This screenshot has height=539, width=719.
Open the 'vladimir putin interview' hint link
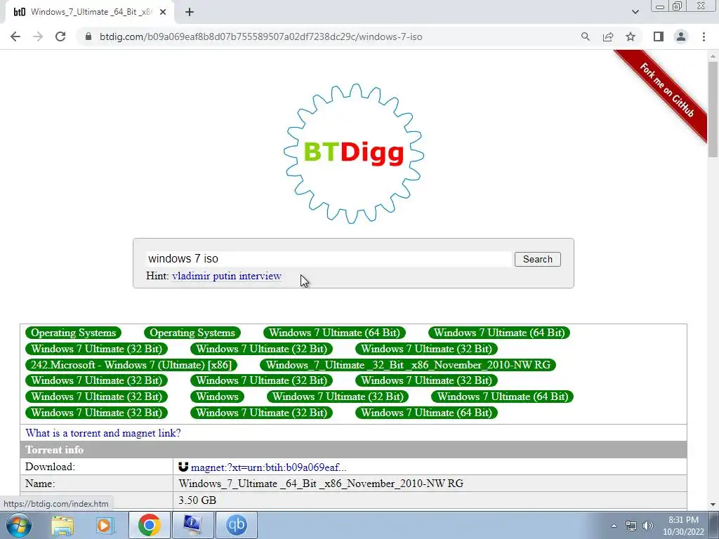(x=227, y=276)
